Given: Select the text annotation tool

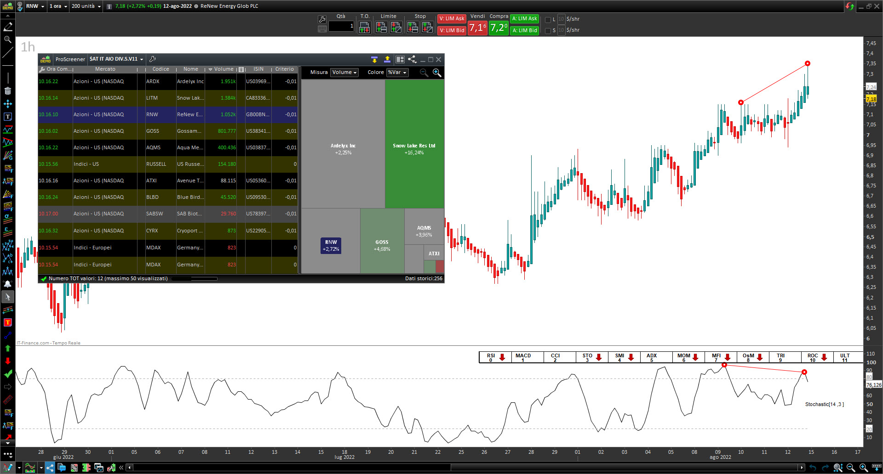Looking at the screenshot, I should coord(8,117).
